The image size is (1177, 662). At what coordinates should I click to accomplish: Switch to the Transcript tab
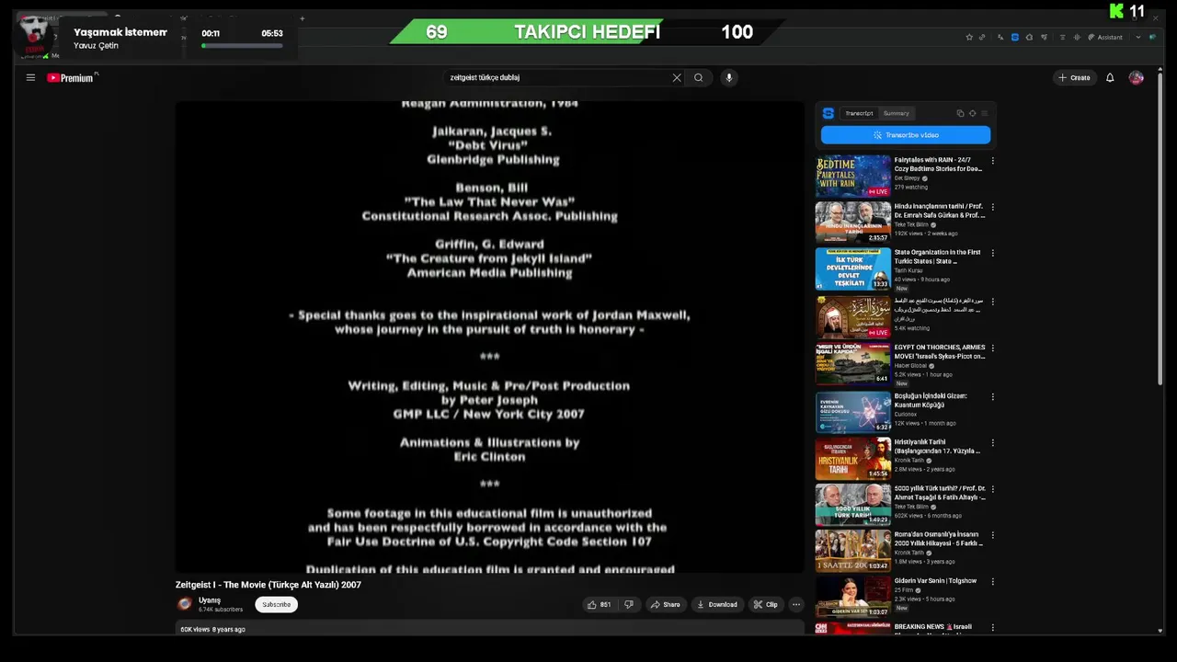pyautogui.click(x=859, y=114)
